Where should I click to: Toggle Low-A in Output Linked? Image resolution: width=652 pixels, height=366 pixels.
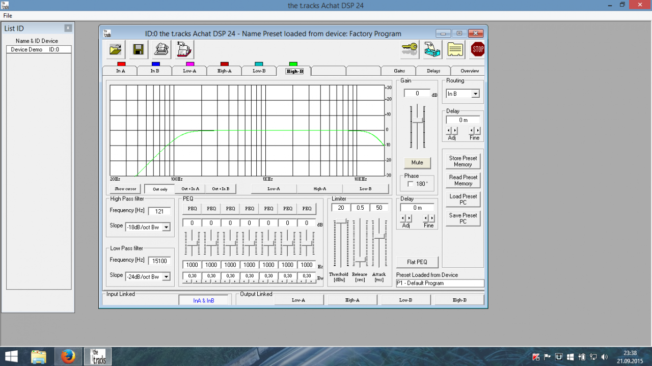[298, 300]
